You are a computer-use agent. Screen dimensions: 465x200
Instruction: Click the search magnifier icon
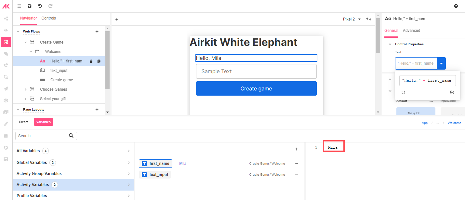(x=71, y=136)
